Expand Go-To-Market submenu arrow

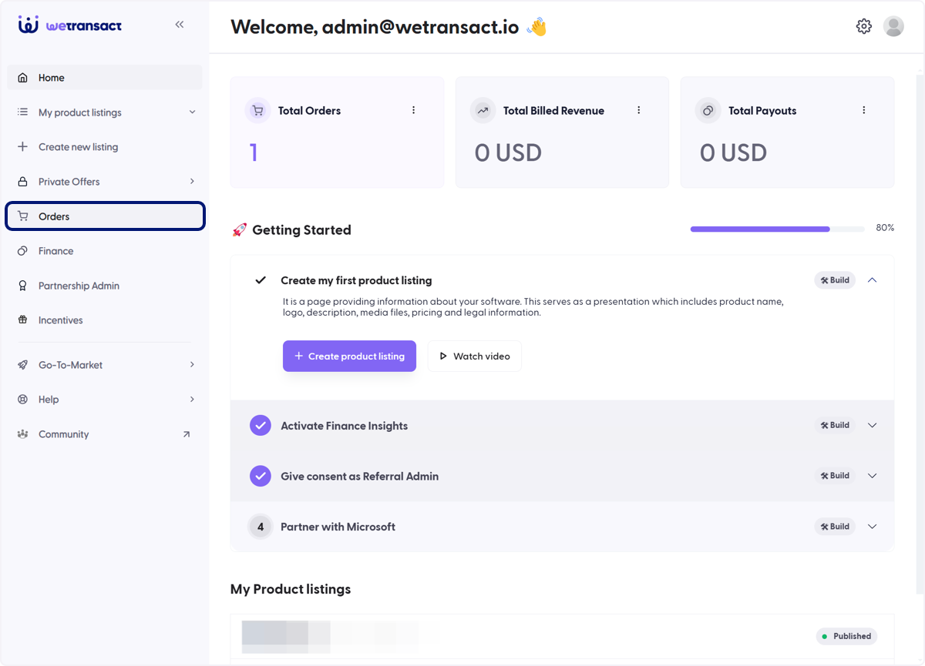[192, 365]
